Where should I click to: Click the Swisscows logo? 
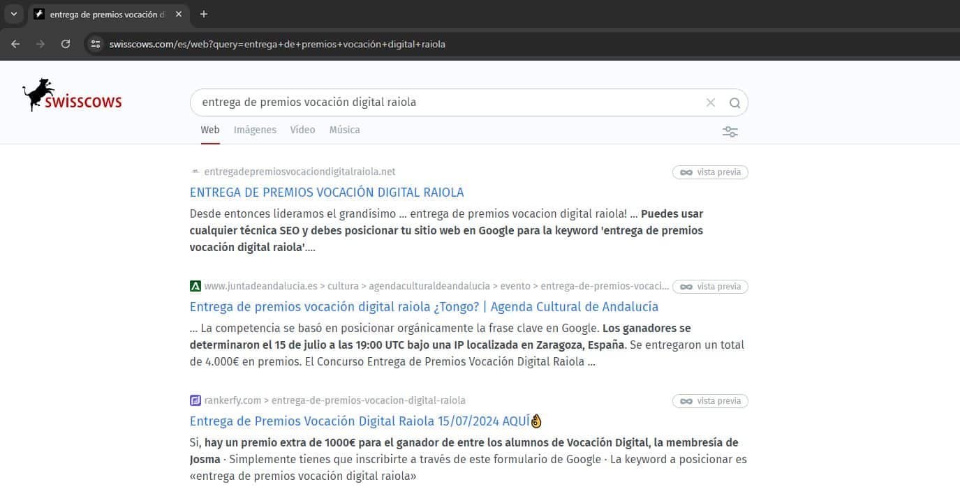click(72, 96)
